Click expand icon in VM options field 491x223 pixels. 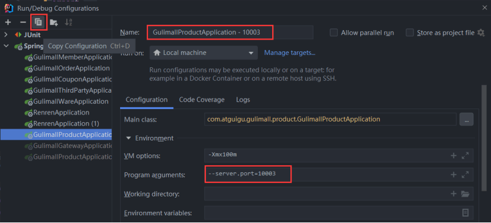coord(466,155)
